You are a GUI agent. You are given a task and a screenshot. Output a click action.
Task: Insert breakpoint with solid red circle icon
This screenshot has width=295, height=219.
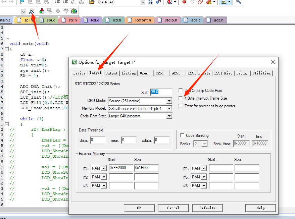coord(184,2)
